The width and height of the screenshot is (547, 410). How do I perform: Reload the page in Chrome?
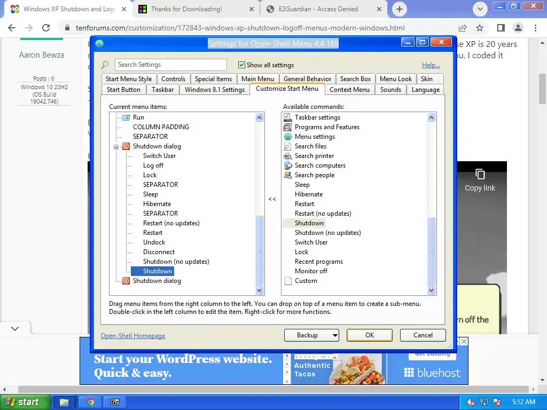[46, 28]
